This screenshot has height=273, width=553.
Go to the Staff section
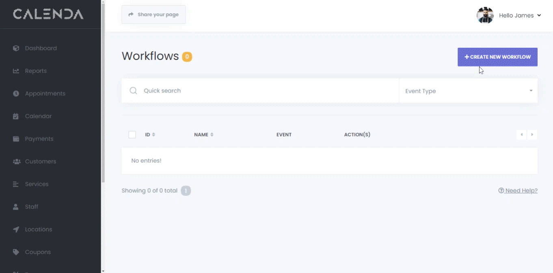tap(31, 207)
